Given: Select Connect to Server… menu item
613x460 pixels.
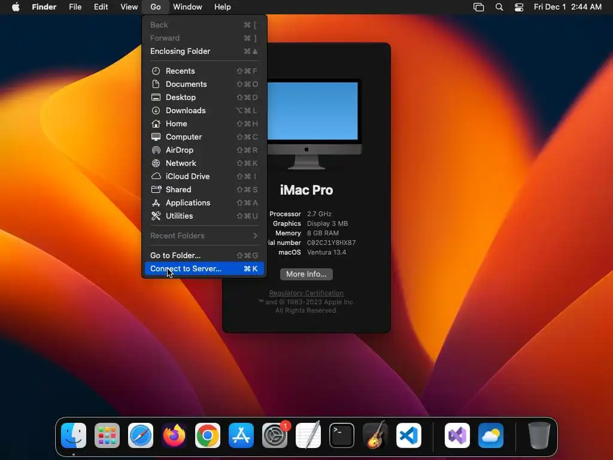Looking at the screenshot, I should point(204,269).
